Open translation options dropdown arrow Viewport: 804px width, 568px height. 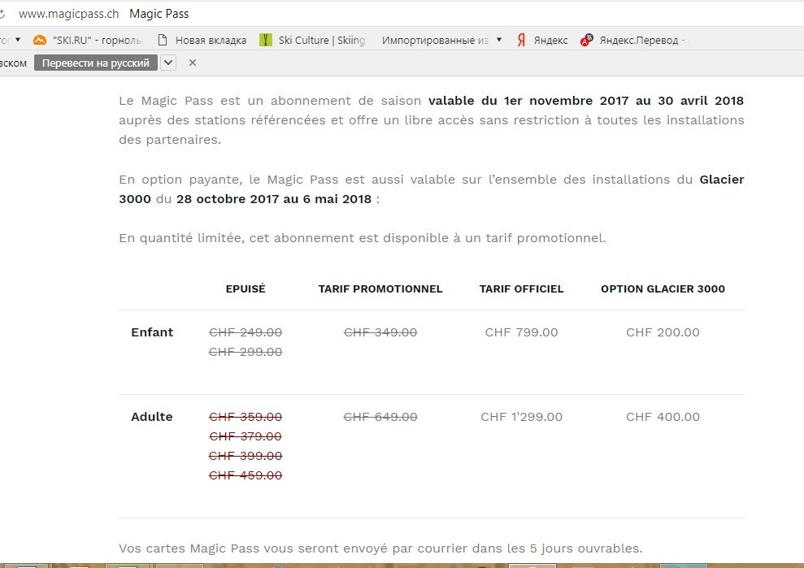[x=168, y=63]
